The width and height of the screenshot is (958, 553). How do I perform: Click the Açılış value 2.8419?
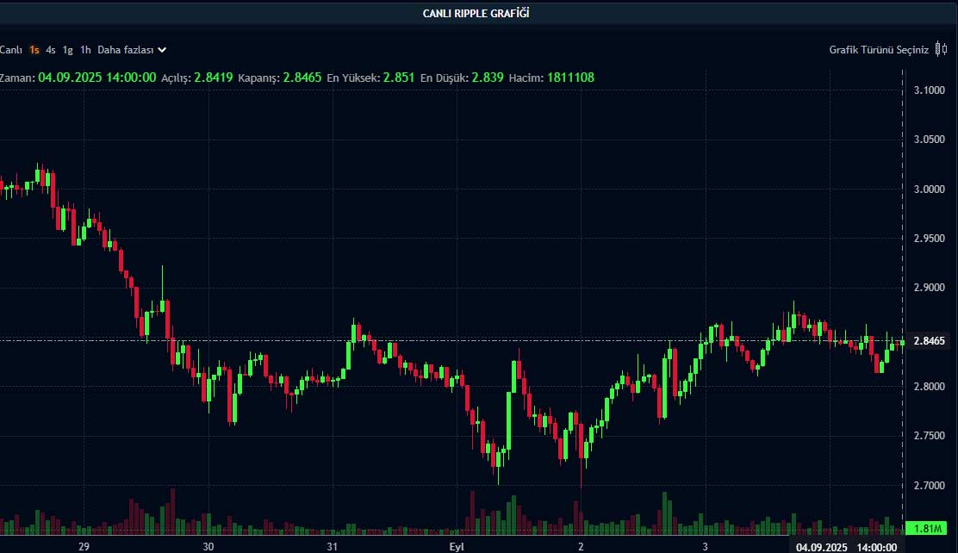214,78
